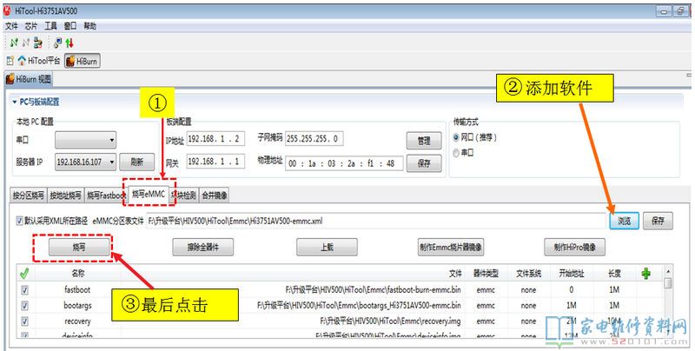The width and height of the screenshot is (695, 351).
Task: Click the open perspective icon beside HiTool平台
Action: click(10, 60)
